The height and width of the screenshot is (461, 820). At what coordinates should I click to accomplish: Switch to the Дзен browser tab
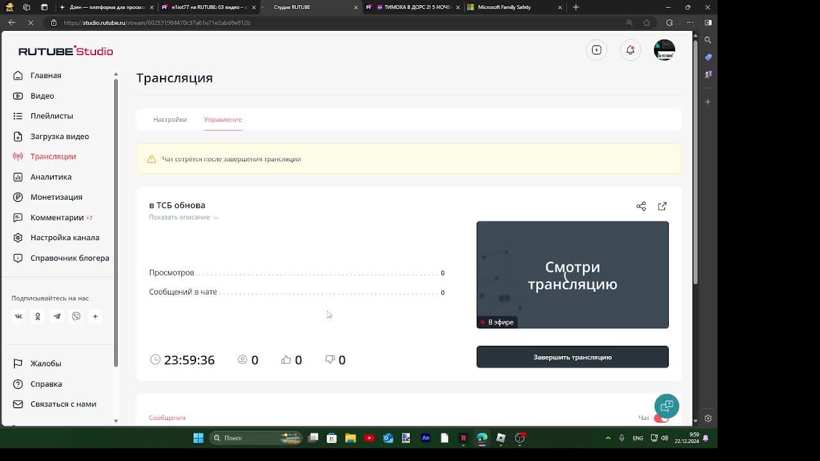(x=106, y=7)
